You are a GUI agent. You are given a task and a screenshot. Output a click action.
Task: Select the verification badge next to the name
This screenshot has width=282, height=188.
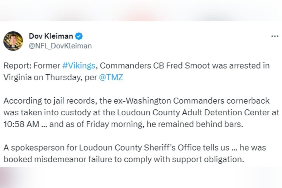79,36
